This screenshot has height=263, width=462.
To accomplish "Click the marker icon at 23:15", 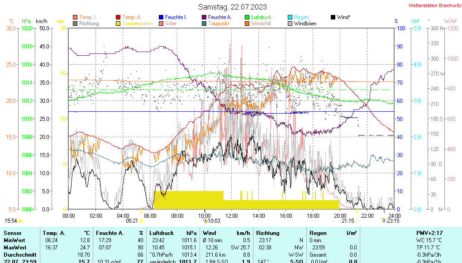I will [x=384, y=220].
